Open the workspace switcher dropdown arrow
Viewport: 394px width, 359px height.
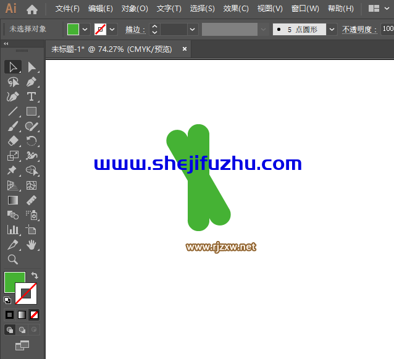click(387, 9)
